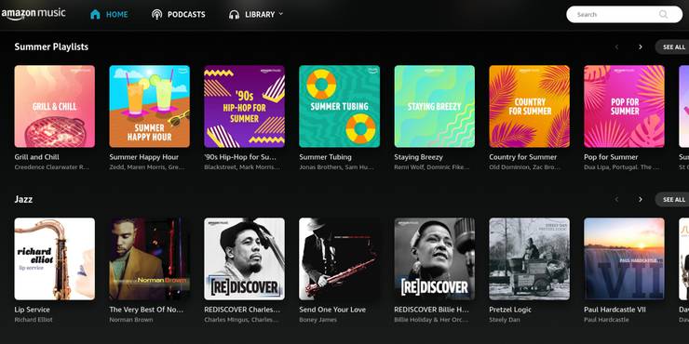Click the 'REDISCOVER Billie H…' title
The width and height of the screenshot is (689, 344).
(x=431, y=310)
